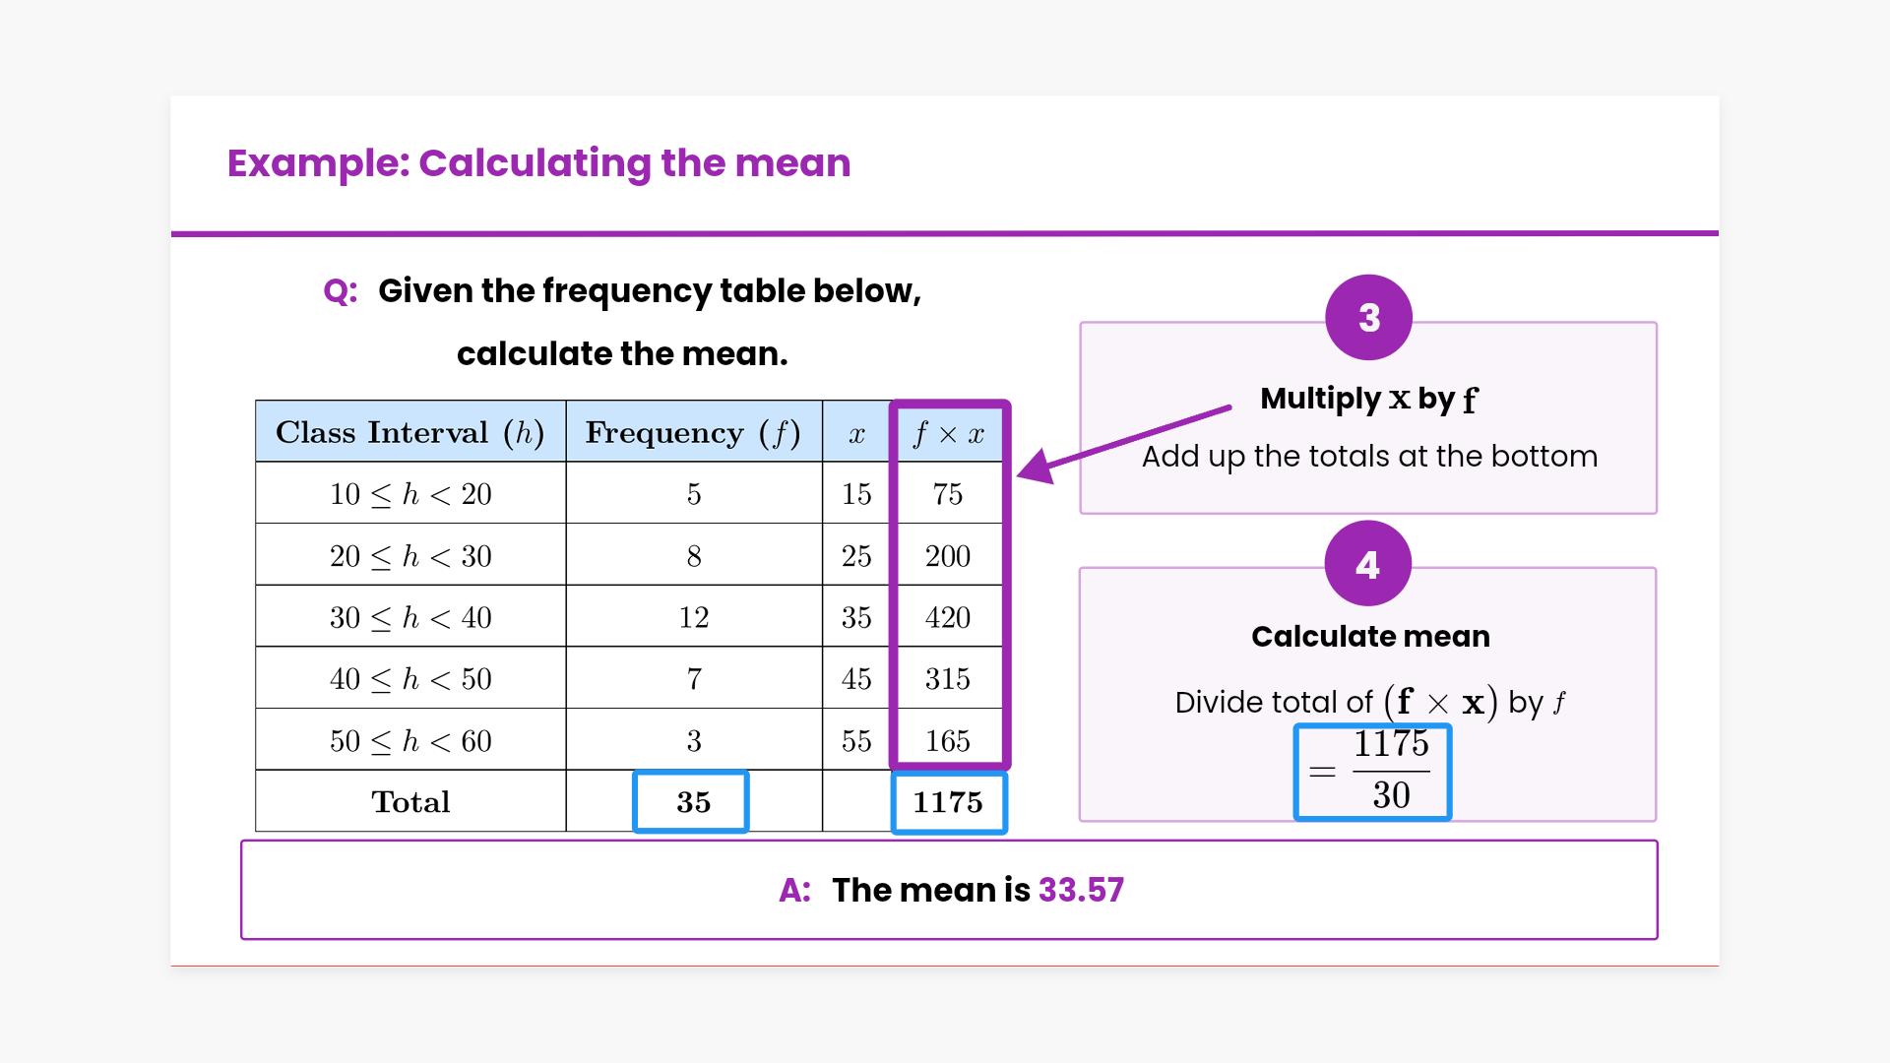Click the blue-boxed frequency total 35
The height and width of the screenshot is (1063, 1890).
(692, 802)
